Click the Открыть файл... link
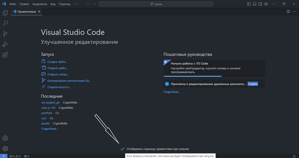This screenshot has height=158, width=299. (x=58, y=68)
